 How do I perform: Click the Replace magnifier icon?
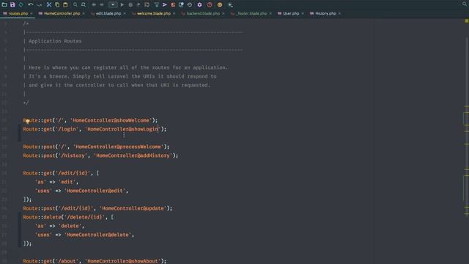click(x=84, y=5)
